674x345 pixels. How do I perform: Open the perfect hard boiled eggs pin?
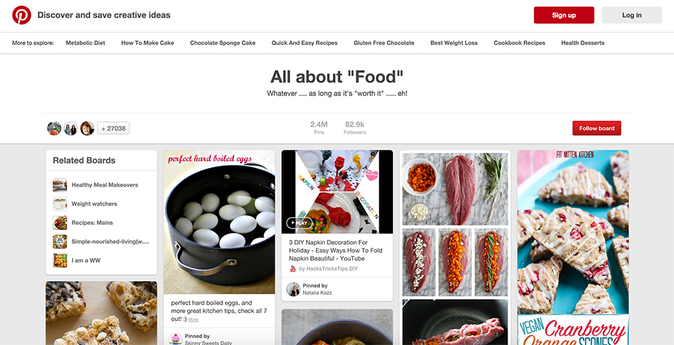219,222
